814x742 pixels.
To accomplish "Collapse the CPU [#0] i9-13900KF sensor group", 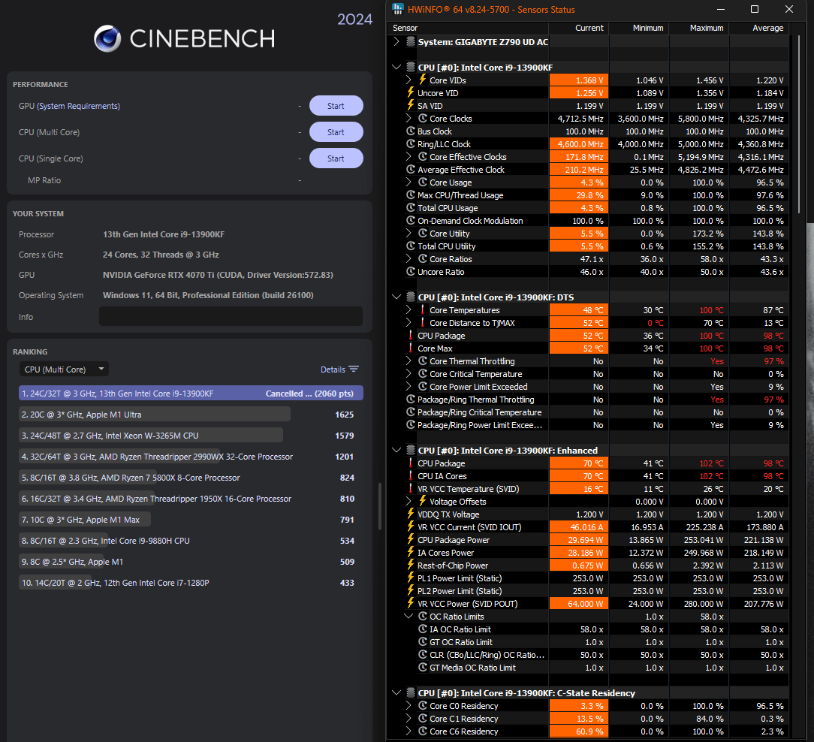I will 396,67.
